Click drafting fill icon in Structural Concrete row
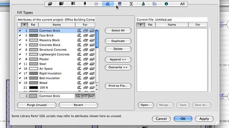229x128 pixels. pos(79,50)
